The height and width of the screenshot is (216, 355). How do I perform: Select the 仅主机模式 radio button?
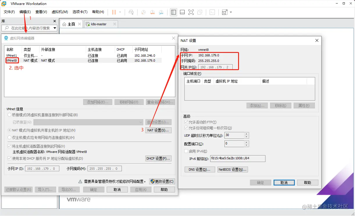pos(10,138)
